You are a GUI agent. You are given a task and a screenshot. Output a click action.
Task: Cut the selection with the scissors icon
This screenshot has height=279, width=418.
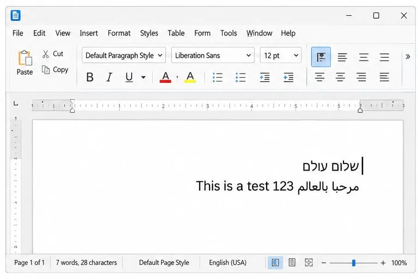click(x=46, y=54)
